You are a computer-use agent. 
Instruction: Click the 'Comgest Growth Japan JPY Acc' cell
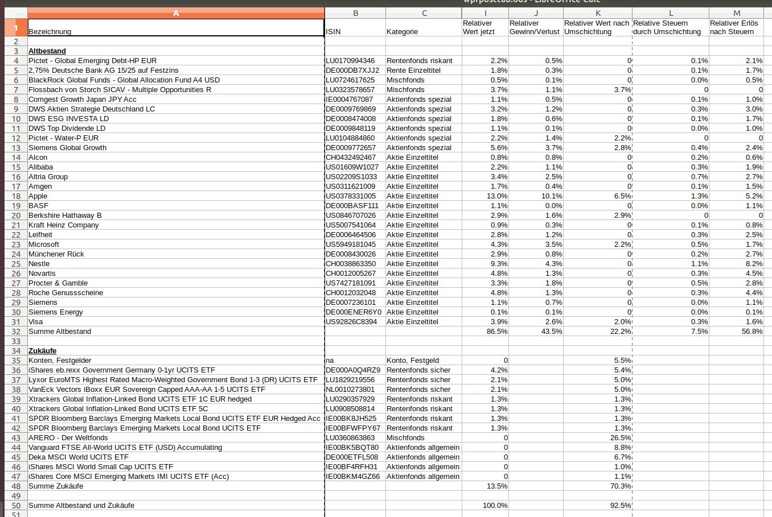click(176, 100)
